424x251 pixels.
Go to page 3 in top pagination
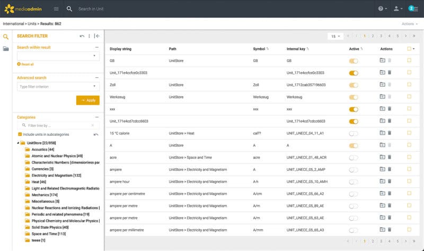pos(381,36)
